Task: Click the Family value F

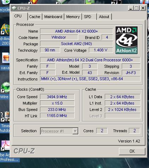Action: [48, 66]
